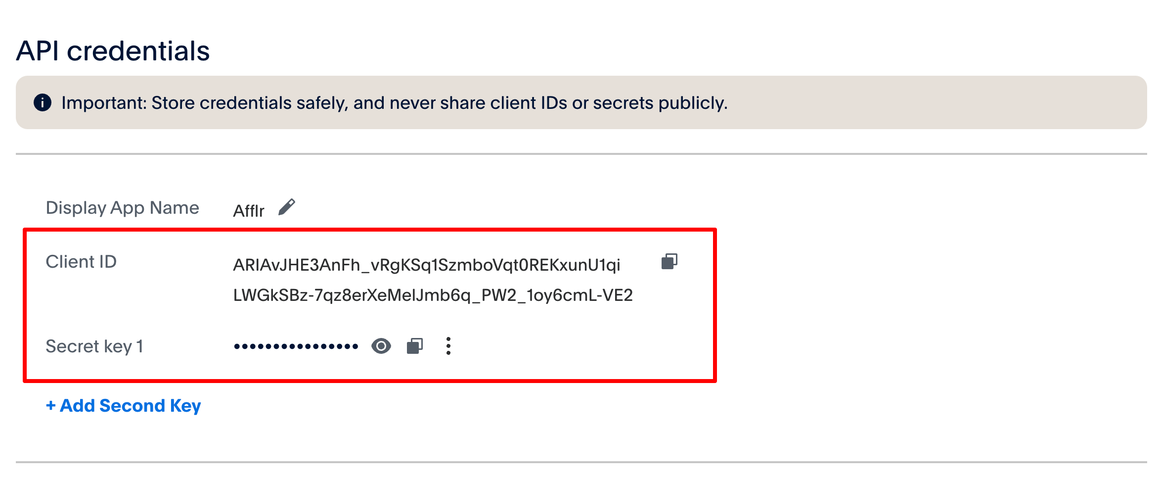The image size is (1160, 481).
Task: Click the Important store credentials safely message
Action: pyautogui.click(x=394, y=103)
